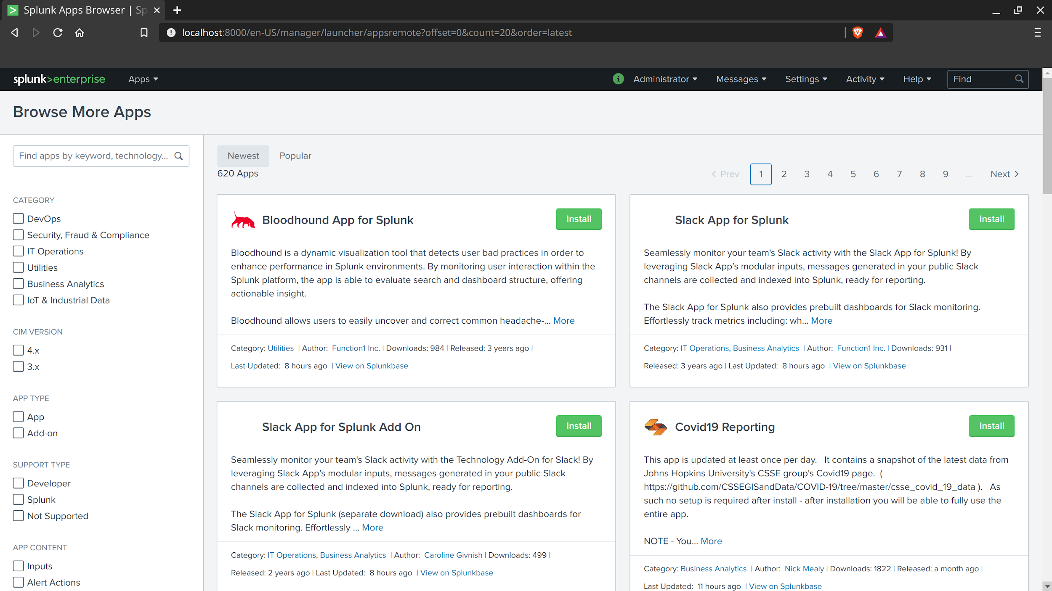Enable the IT Operations filter checkbox
The height and width of the screenshot is (591, 1052).
click(18, 251)
